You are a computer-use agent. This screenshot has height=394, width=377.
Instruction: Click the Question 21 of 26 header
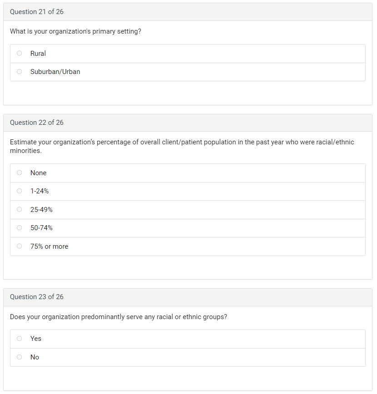[37, 12]
